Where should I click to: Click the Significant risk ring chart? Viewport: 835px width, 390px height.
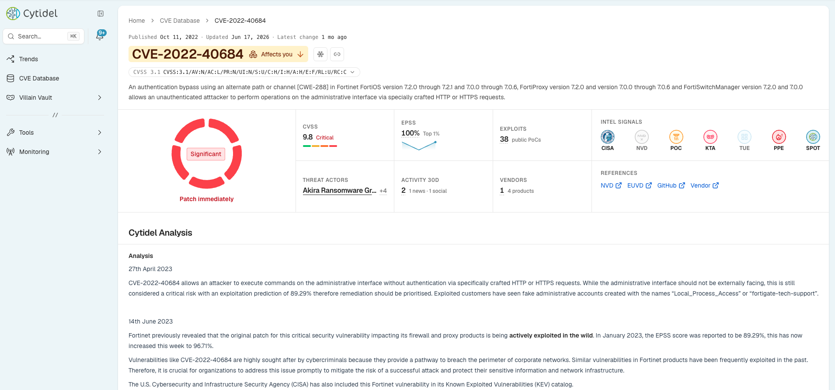[206, 153]
